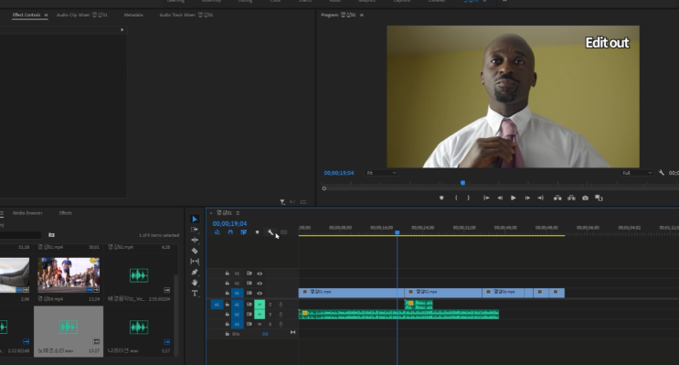Click the new bin folder icon in Project panel
The image size is (679, 365).
click(51, 235)
